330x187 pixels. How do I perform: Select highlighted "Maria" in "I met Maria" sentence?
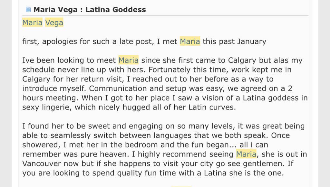tap(190, 42)
